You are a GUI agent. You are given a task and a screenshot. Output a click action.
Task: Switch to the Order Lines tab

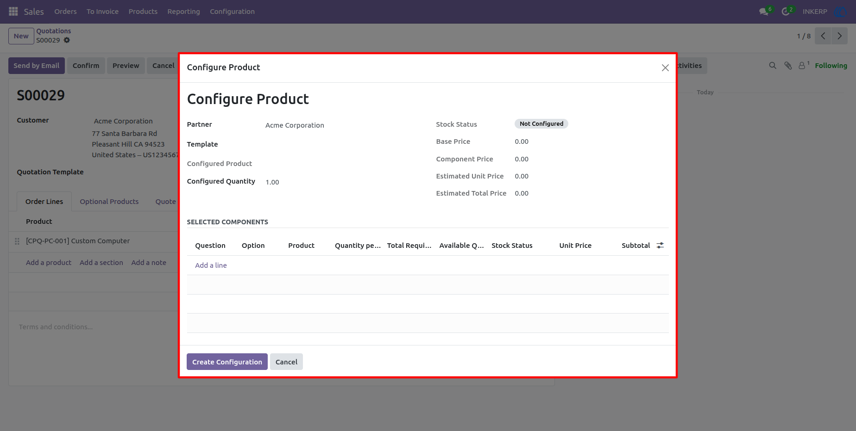pyautogui.click(x=44, y=202)
